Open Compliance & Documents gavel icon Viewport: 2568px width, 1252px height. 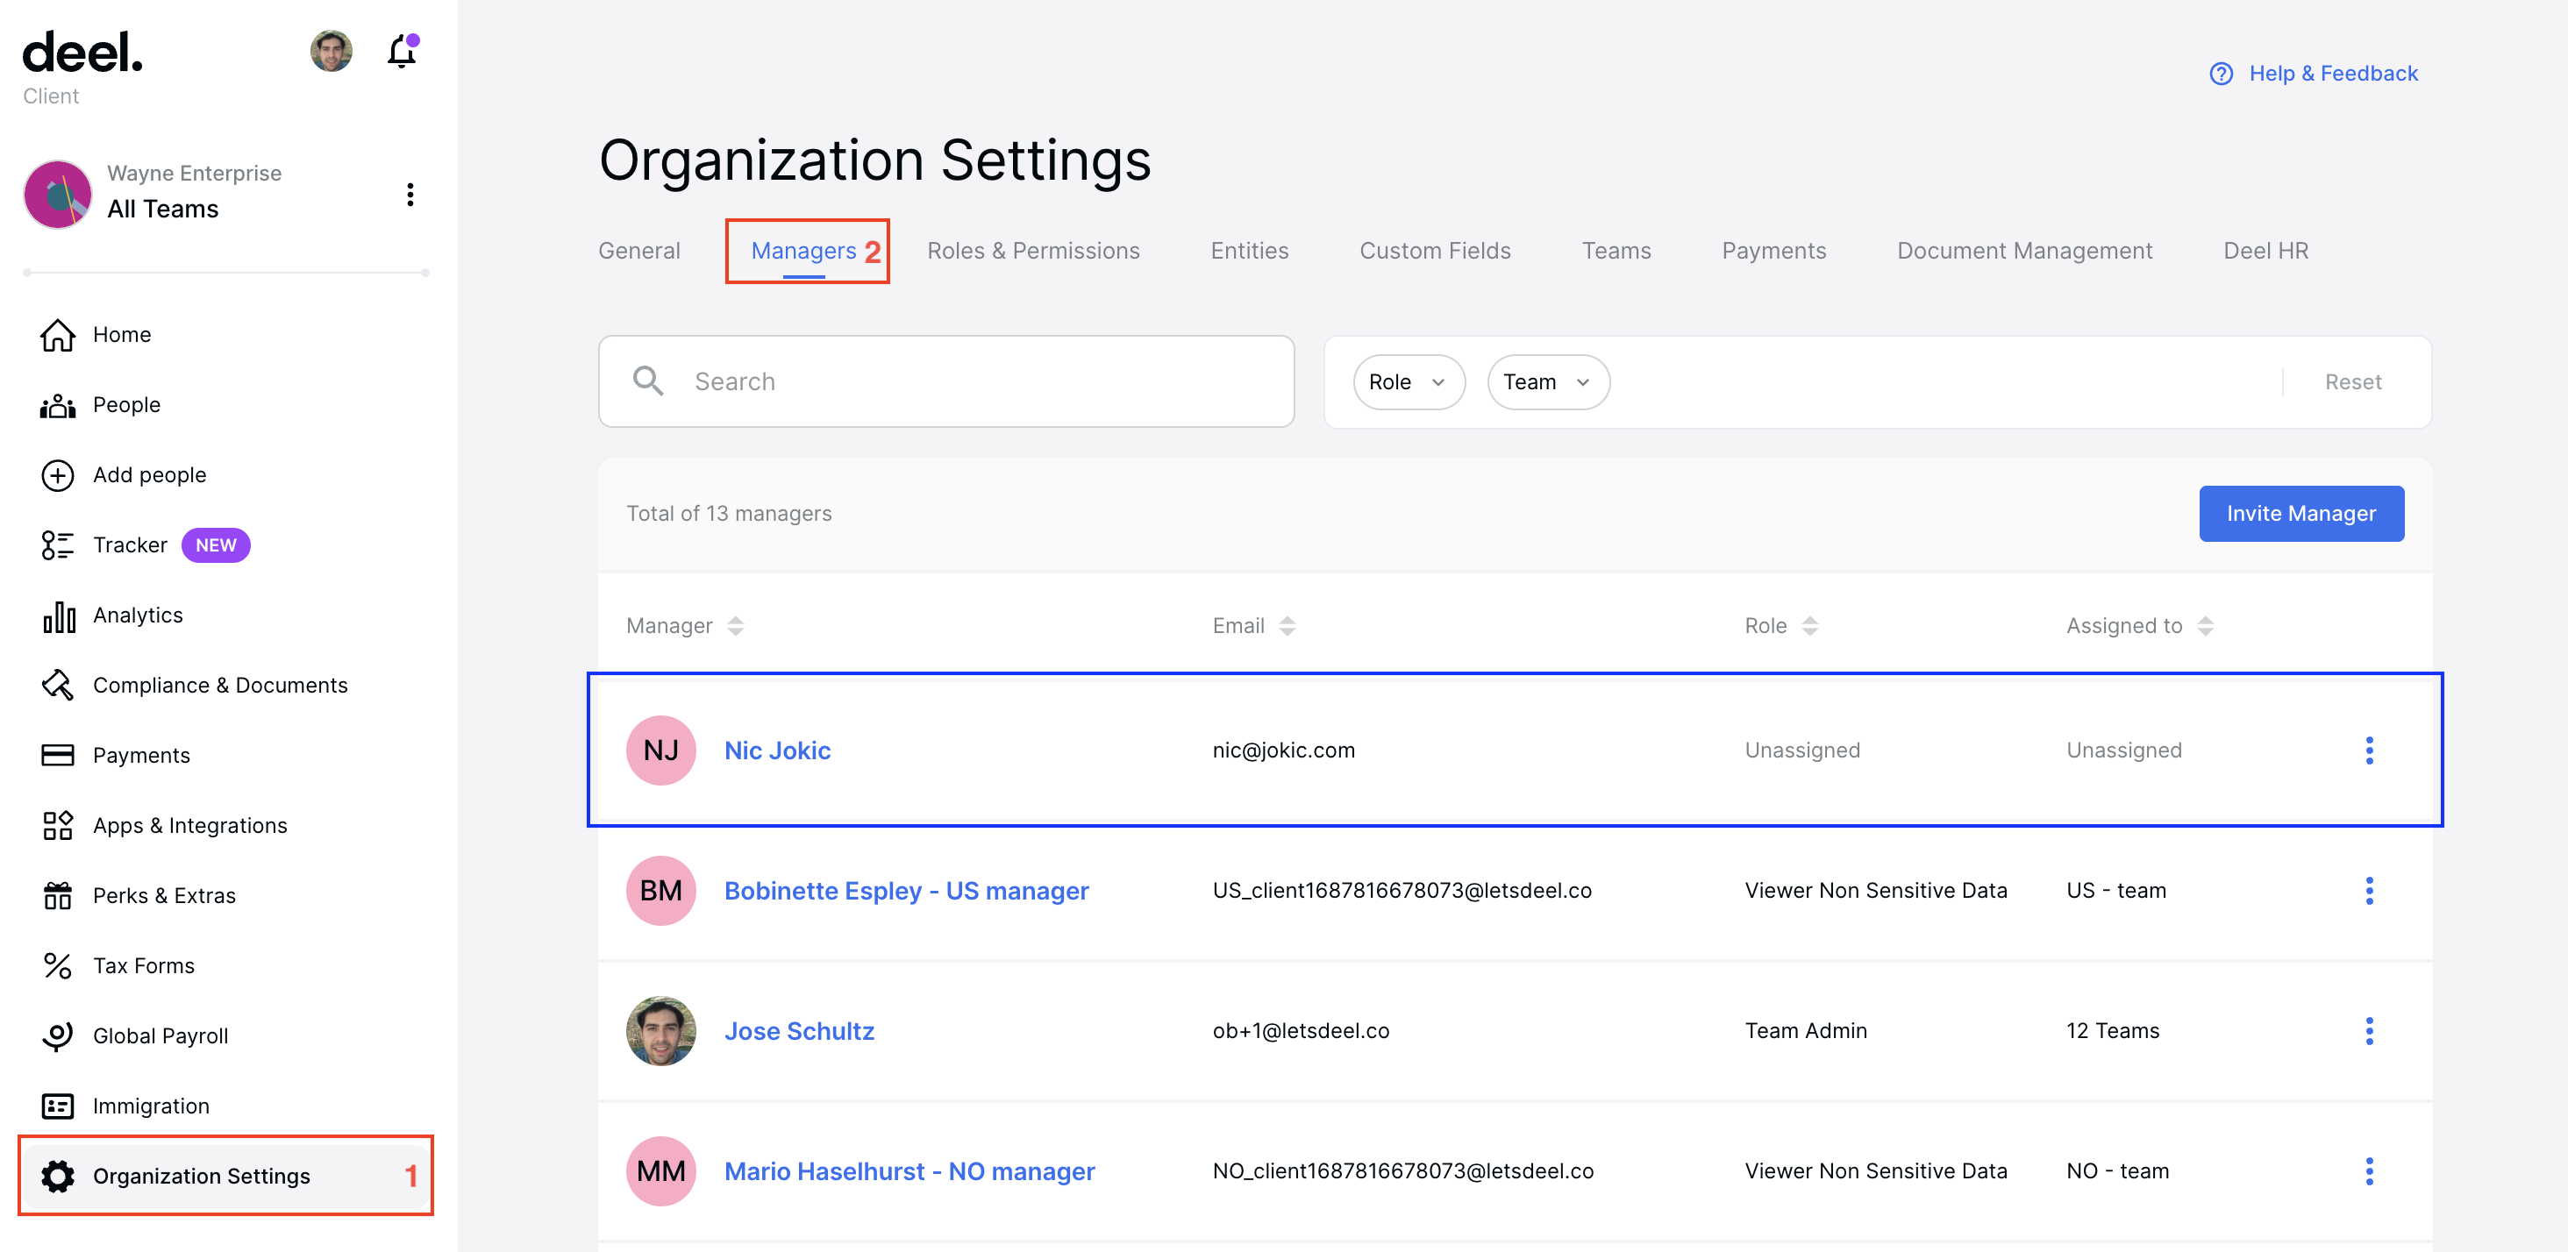click(x=58, y=686)
